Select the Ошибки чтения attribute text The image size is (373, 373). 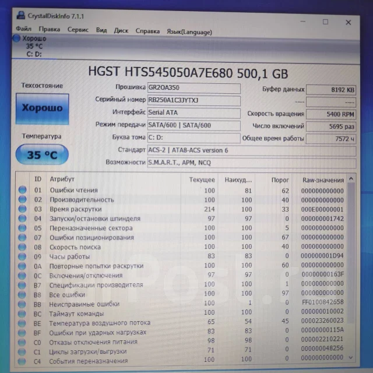click(x=74, y=190)
